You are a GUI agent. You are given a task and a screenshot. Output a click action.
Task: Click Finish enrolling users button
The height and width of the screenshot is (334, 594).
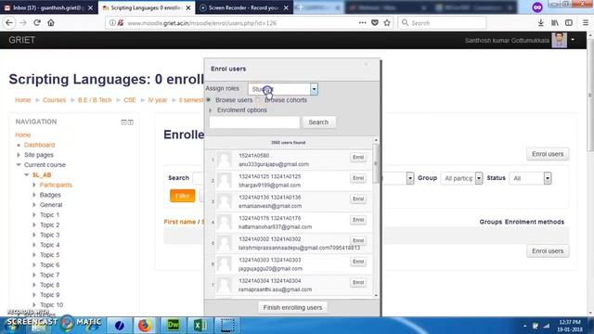(292, 307)
